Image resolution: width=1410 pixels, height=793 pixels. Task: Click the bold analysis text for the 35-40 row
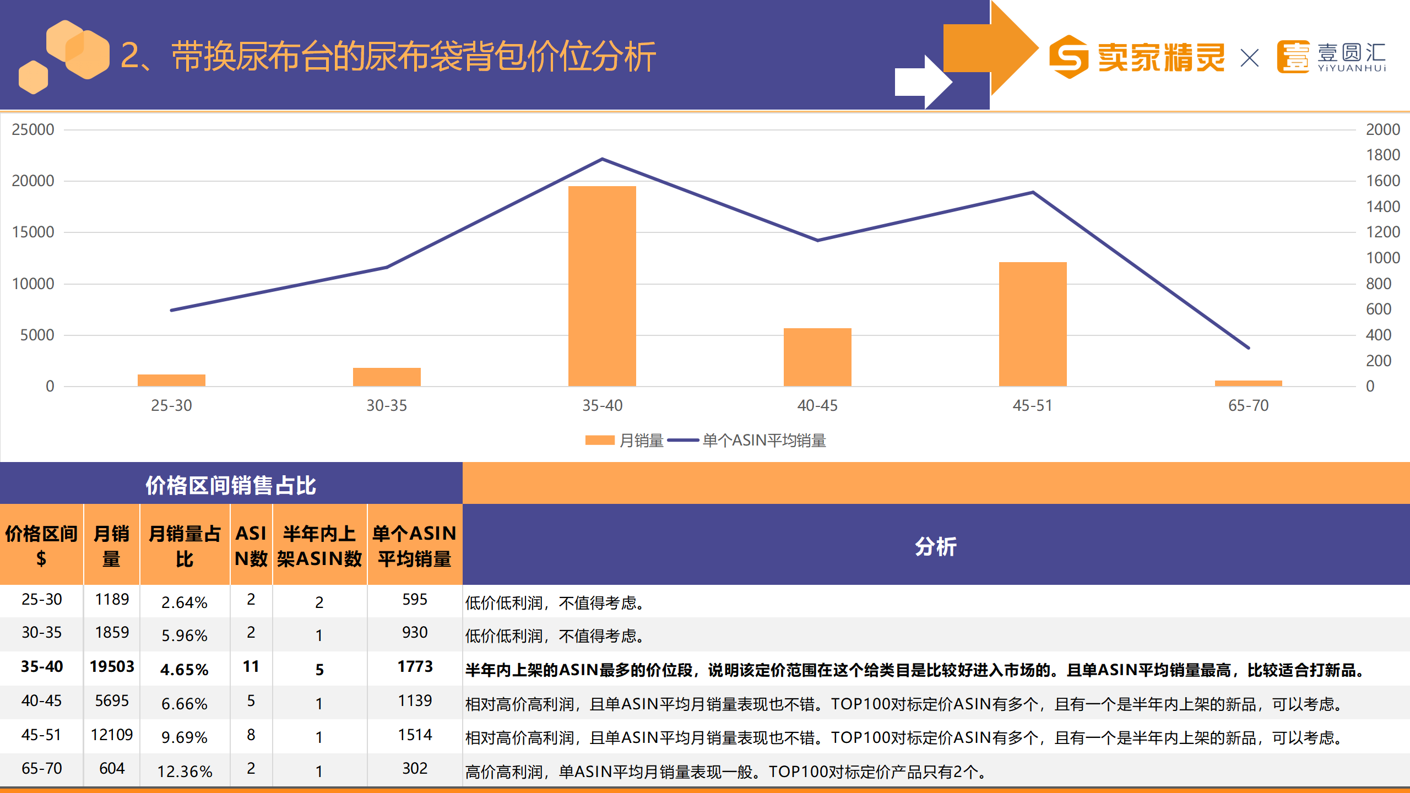pyautogui.click(x=916, y=670)
